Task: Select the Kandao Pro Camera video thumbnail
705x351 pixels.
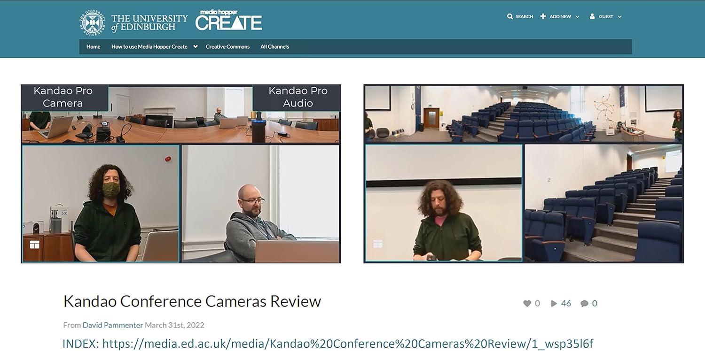Action: pos(181,174)
